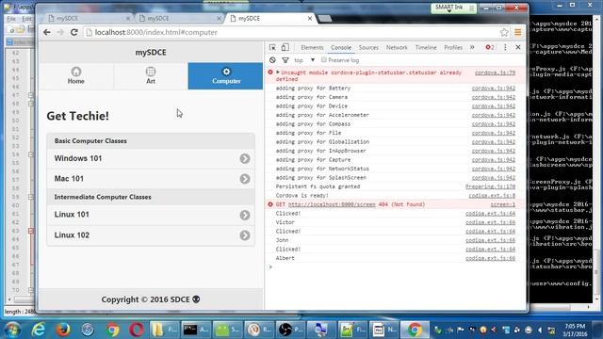The image size is (603, 339).
Task: Launch Internet Explorer from taskbar
Action: click(x=38, y=330)
